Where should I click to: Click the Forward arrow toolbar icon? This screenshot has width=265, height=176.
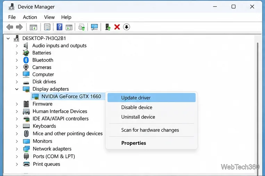tap(19, 27)
